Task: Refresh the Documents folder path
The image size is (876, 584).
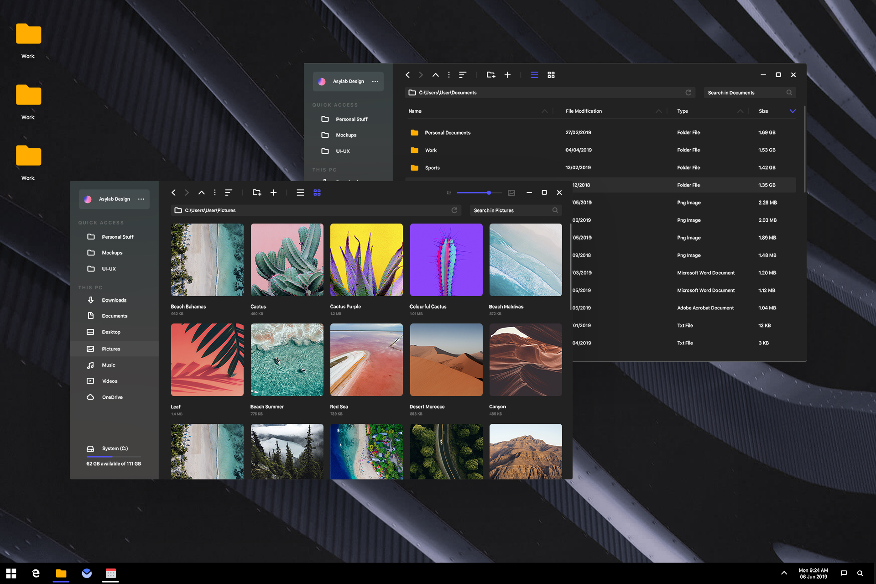Action: 688,92
